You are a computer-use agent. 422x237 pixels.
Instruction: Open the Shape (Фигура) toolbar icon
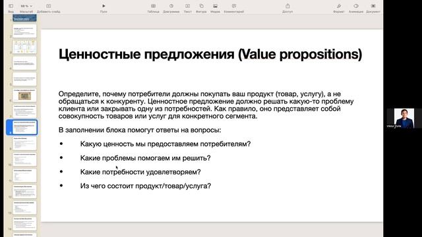[201, 6]
